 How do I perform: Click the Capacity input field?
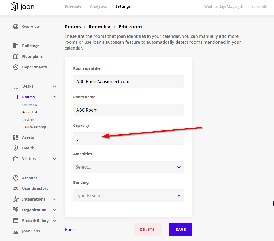(128, 138)
